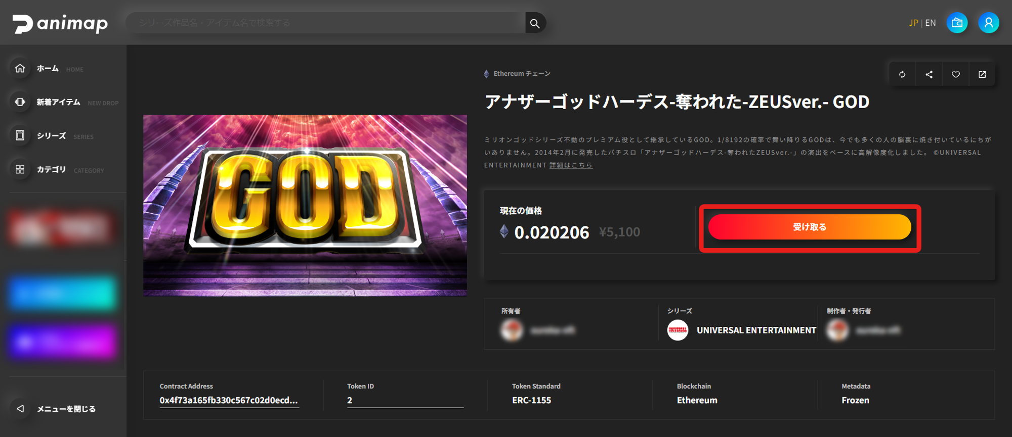The width and height of the screenshot is (1012, 437).
Task: Click the purple blurred sidebar banner
Action: [62, 342]
